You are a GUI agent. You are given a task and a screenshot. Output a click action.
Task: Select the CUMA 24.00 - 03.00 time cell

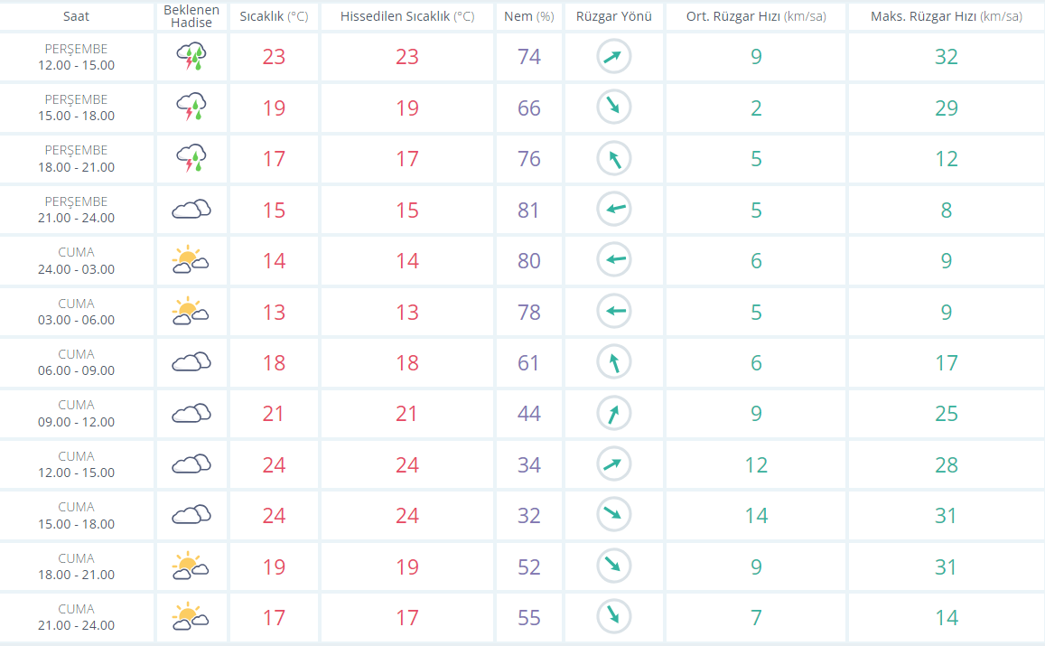(x=76, y=261)
